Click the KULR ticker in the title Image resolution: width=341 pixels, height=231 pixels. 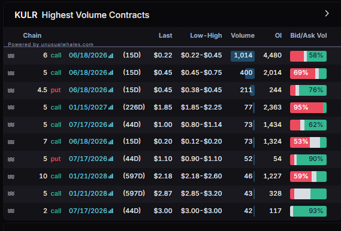[26, 15]
